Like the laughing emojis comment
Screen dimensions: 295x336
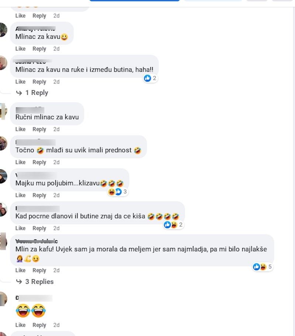[x=20, y=325]
